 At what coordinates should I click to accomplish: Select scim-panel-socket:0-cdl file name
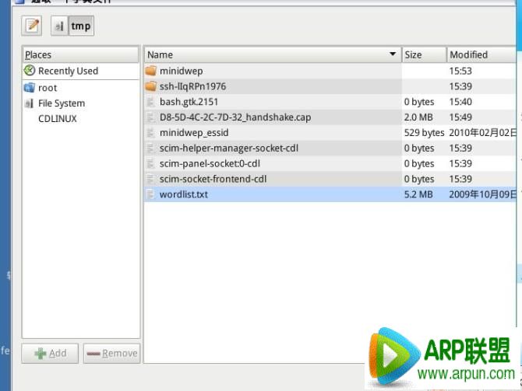pyautogui.click(x=210, y=164)
